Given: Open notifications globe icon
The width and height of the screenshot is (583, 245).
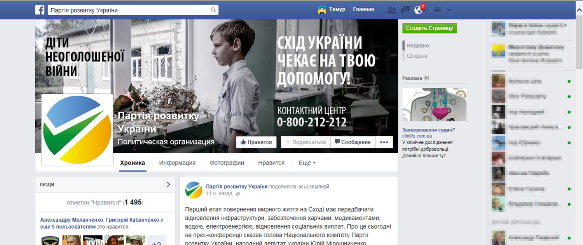Looking at the screenshot, I should [x=419, y=10].
